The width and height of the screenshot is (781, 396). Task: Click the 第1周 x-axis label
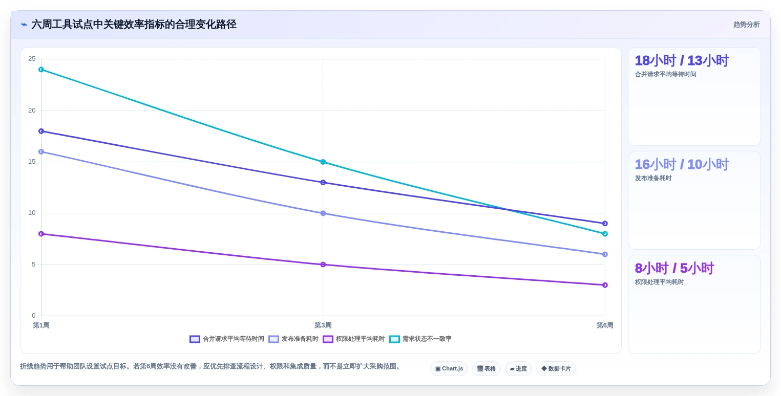point(41,325)
